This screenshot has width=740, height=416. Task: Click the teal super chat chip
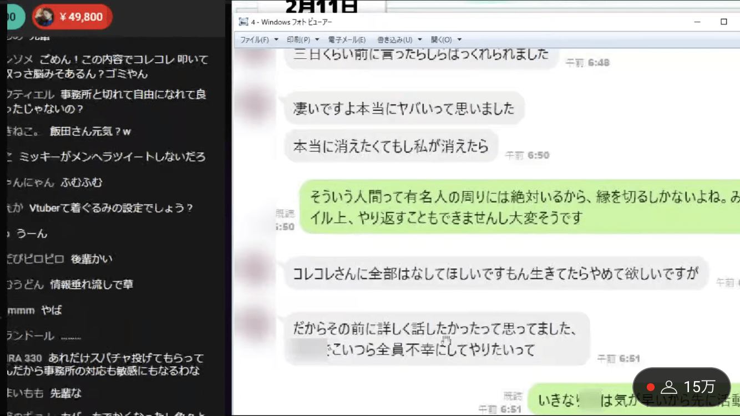(x=13, y=17)
